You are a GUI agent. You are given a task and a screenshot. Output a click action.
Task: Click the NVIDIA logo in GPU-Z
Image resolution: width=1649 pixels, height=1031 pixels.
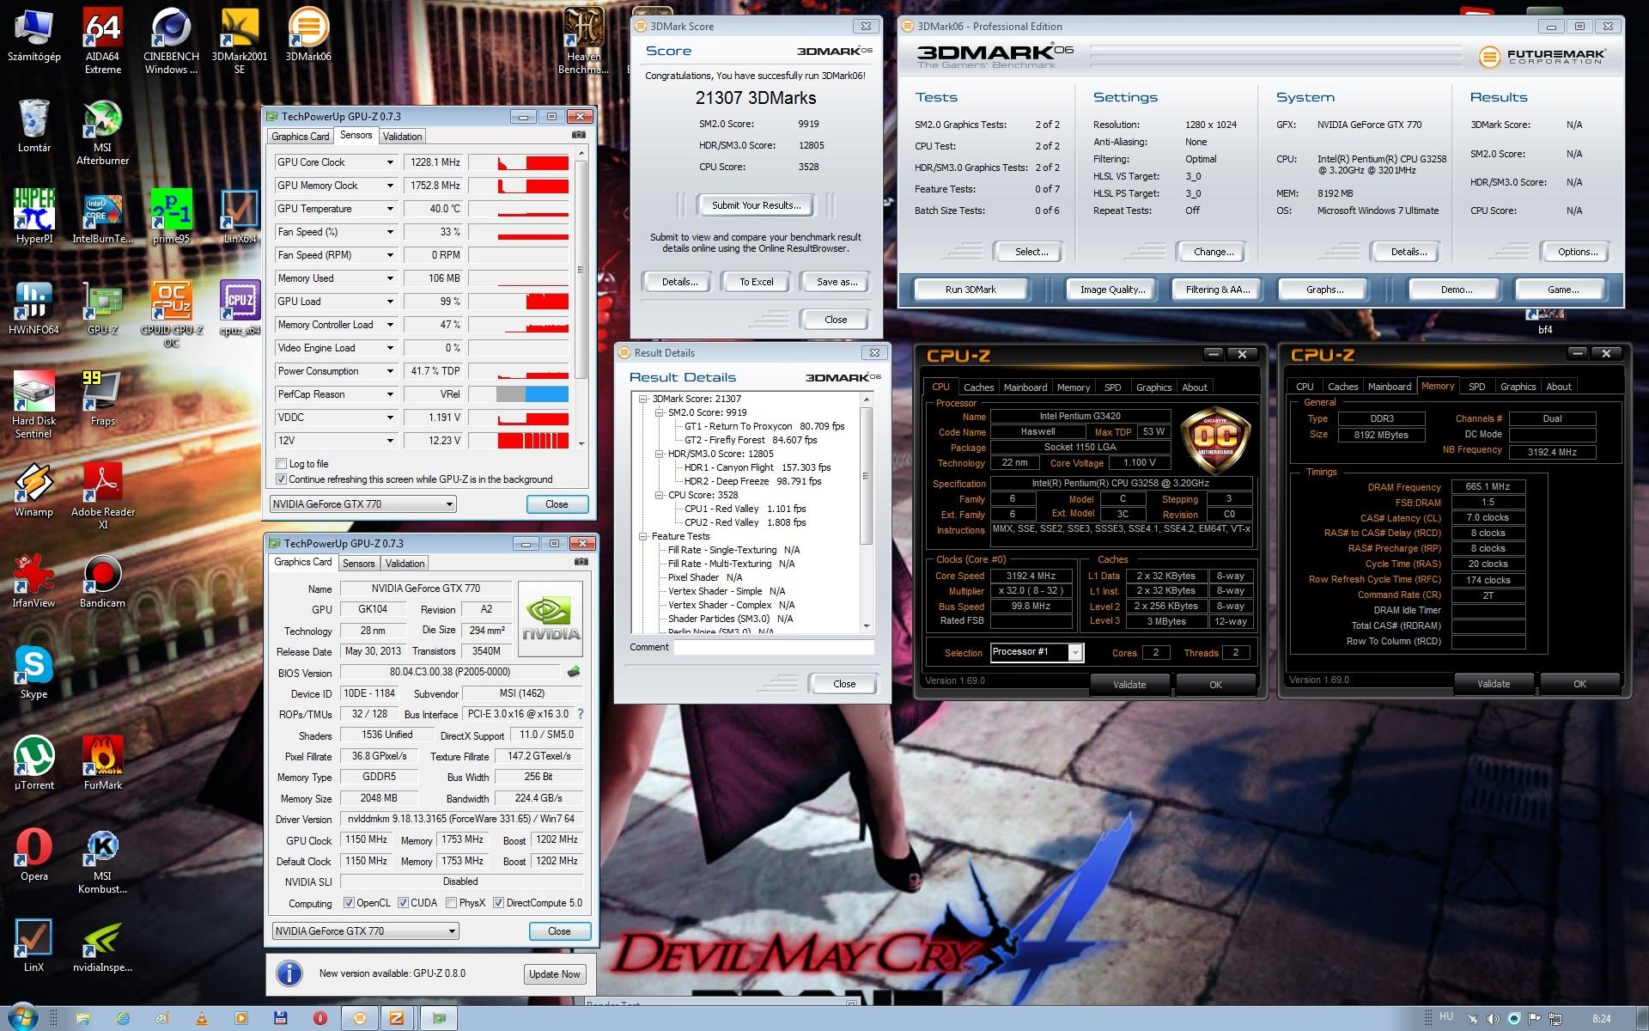pos(551,619)
